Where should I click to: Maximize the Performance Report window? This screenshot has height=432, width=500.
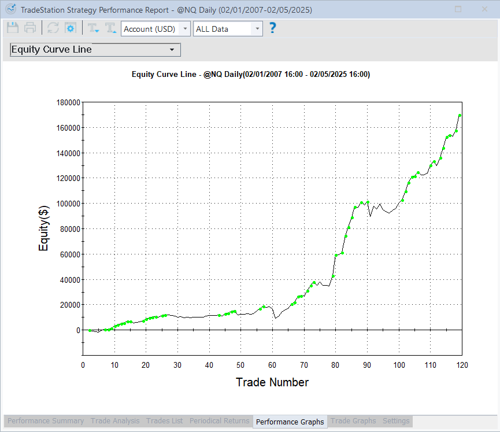click(458, 9)
